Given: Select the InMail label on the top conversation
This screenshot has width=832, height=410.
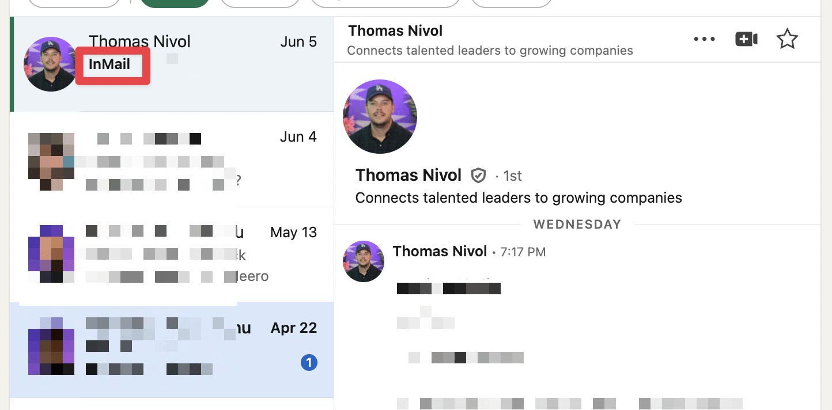Looking at the screenshot, I should tap(112, 65).
